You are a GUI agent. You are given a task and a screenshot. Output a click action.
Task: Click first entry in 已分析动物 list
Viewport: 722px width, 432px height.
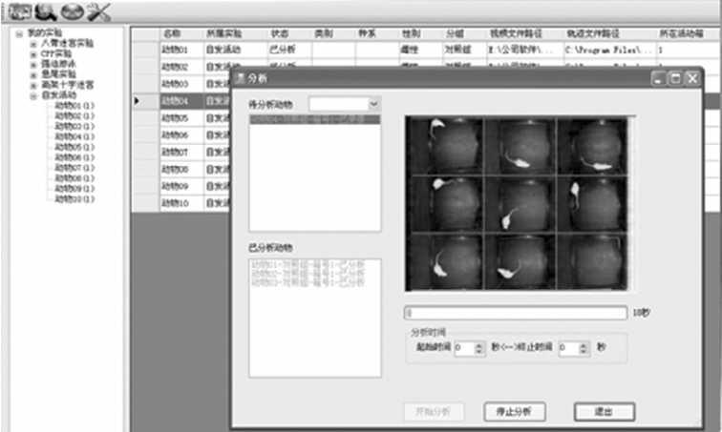click(308, 265)
